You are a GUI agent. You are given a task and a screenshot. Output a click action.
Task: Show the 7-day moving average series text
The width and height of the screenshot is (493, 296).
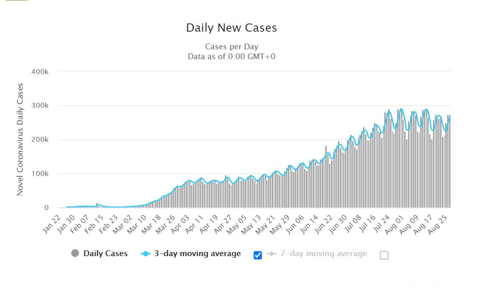point(323,254)
